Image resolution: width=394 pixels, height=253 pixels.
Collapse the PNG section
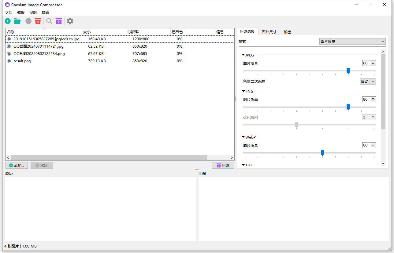tap(243, 91)
